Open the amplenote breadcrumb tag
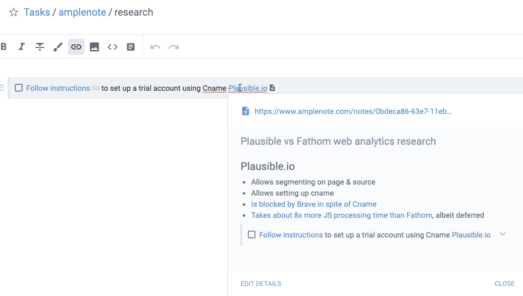 pyautogui.click(x=82, y=12)
